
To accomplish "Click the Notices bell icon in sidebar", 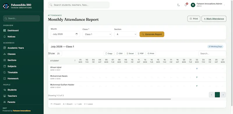I will click(5, 37).
